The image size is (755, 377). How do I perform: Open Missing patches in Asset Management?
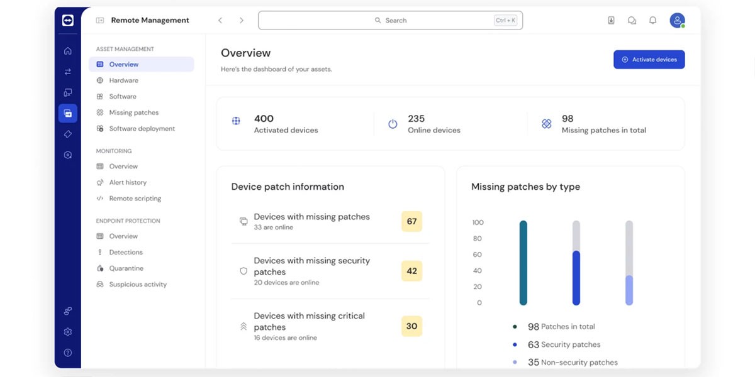point(133,112)
